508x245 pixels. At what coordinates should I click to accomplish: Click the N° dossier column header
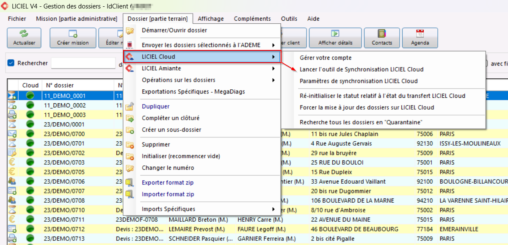77,85
